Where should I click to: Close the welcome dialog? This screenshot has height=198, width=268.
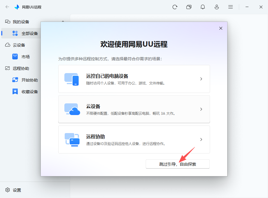(221, 28)
